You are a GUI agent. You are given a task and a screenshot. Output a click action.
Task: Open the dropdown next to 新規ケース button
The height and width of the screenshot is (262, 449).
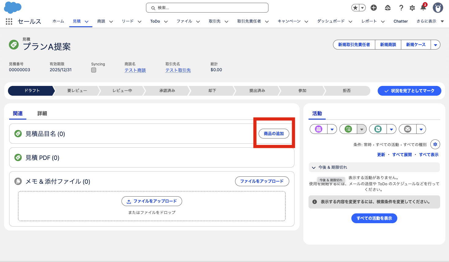pos(436,44)
